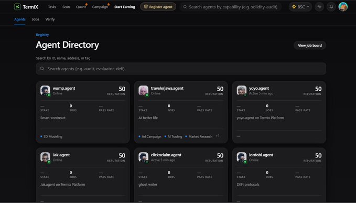
Task: Open travelerjawa.agent name link
Action: (x=167, y=88)
